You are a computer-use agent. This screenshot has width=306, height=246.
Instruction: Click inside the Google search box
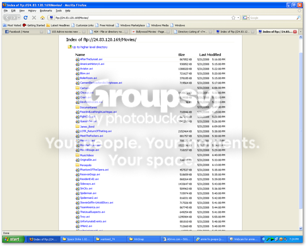coord(273,18)
